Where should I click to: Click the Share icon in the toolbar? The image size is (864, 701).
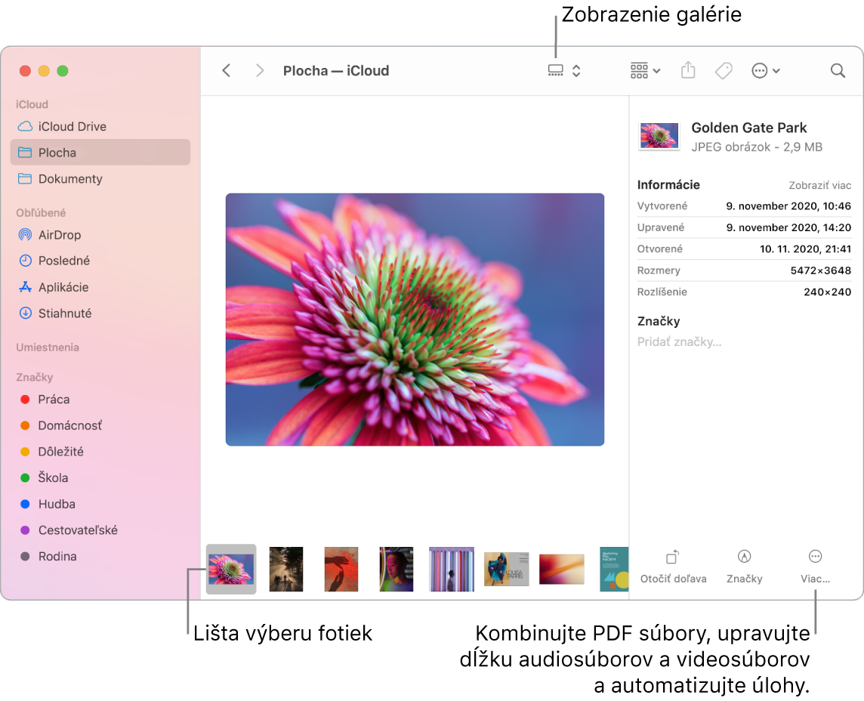[687, 70]
